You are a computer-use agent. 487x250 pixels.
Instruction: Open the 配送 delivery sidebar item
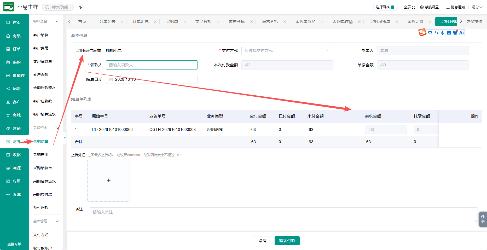(x=14, y=89)
